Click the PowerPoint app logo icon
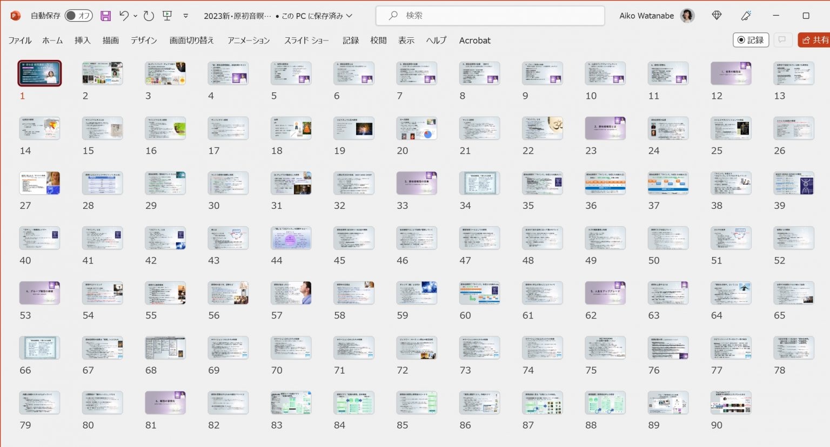This screenshot has height=447, width=830. pos(15,16)
